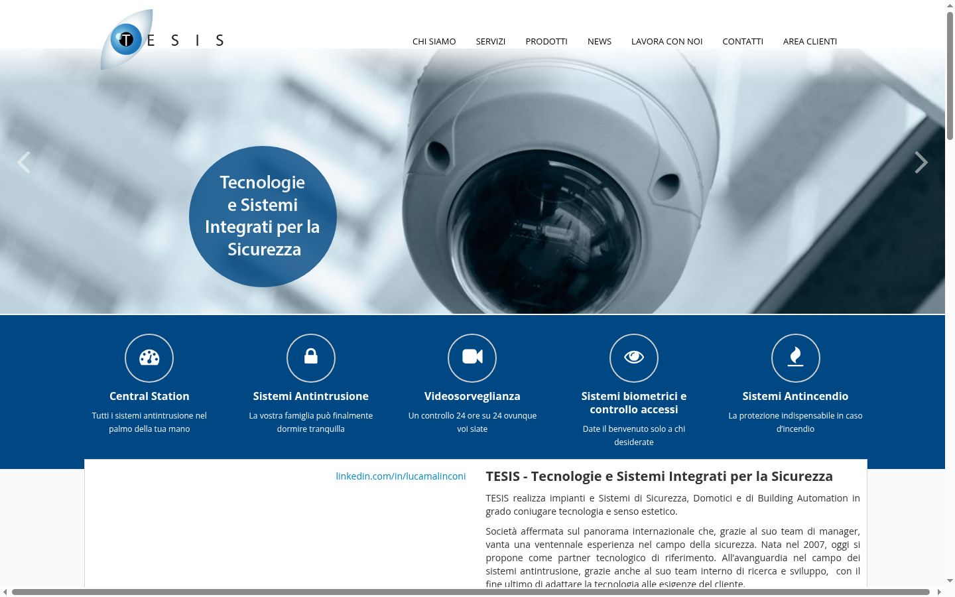
Task: Open the NEWS page
Action: (x=600, y=41)
